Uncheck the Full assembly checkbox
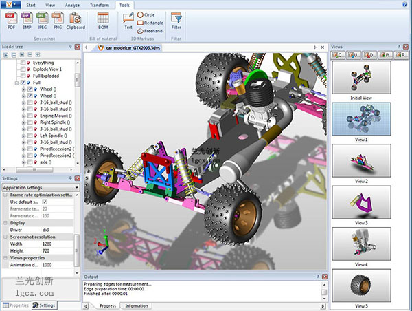The height and width of the screenshot is (311, 412). (23, 83)
